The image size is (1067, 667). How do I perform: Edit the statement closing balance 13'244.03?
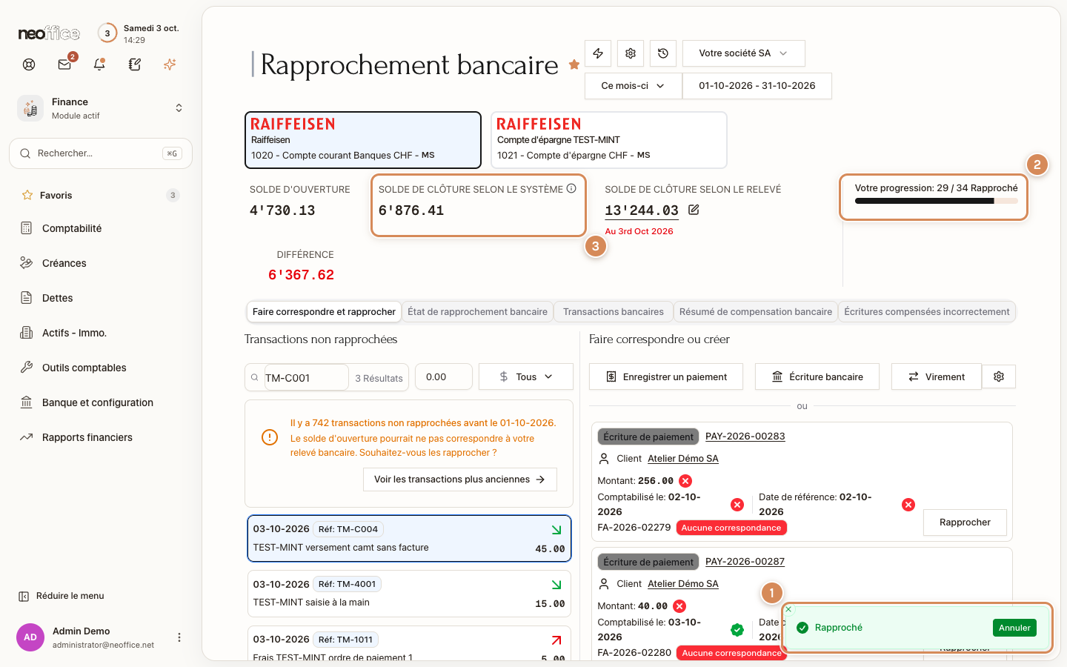694,210
